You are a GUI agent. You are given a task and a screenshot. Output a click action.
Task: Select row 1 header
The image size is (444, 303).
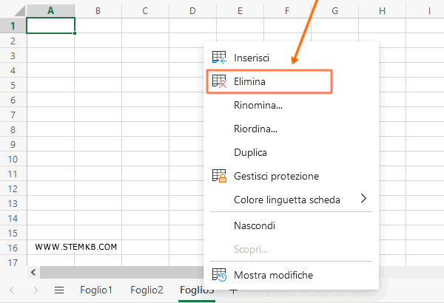coord(13,26)
